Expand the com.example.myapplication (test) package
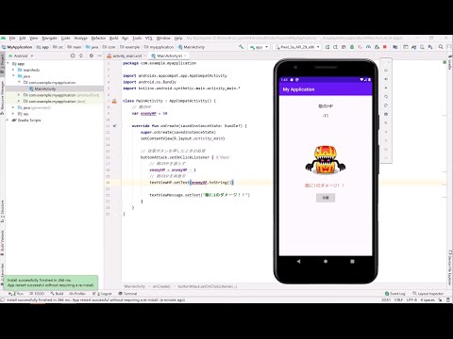The height and width of the screenshot is (339, 453). (x=19, y=101)
